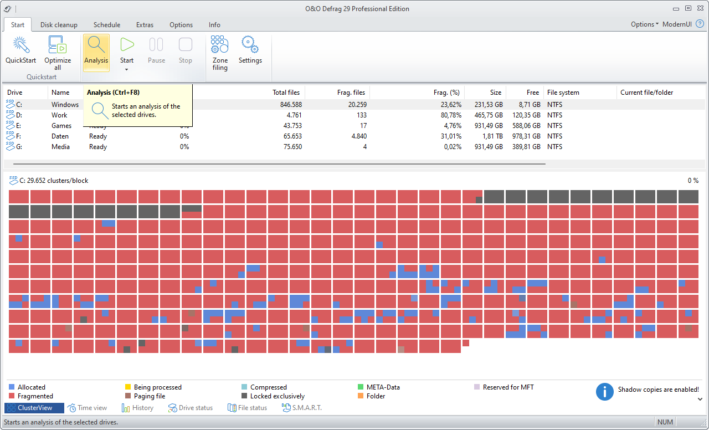Run QuickStart optimization
This screenshot has height=430, width=709.
pyautogui.click(x=21, y=50)
